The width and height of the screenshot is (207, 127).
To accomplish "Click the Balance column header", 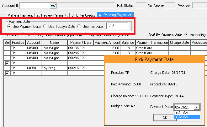I will (x=128, y=43).
